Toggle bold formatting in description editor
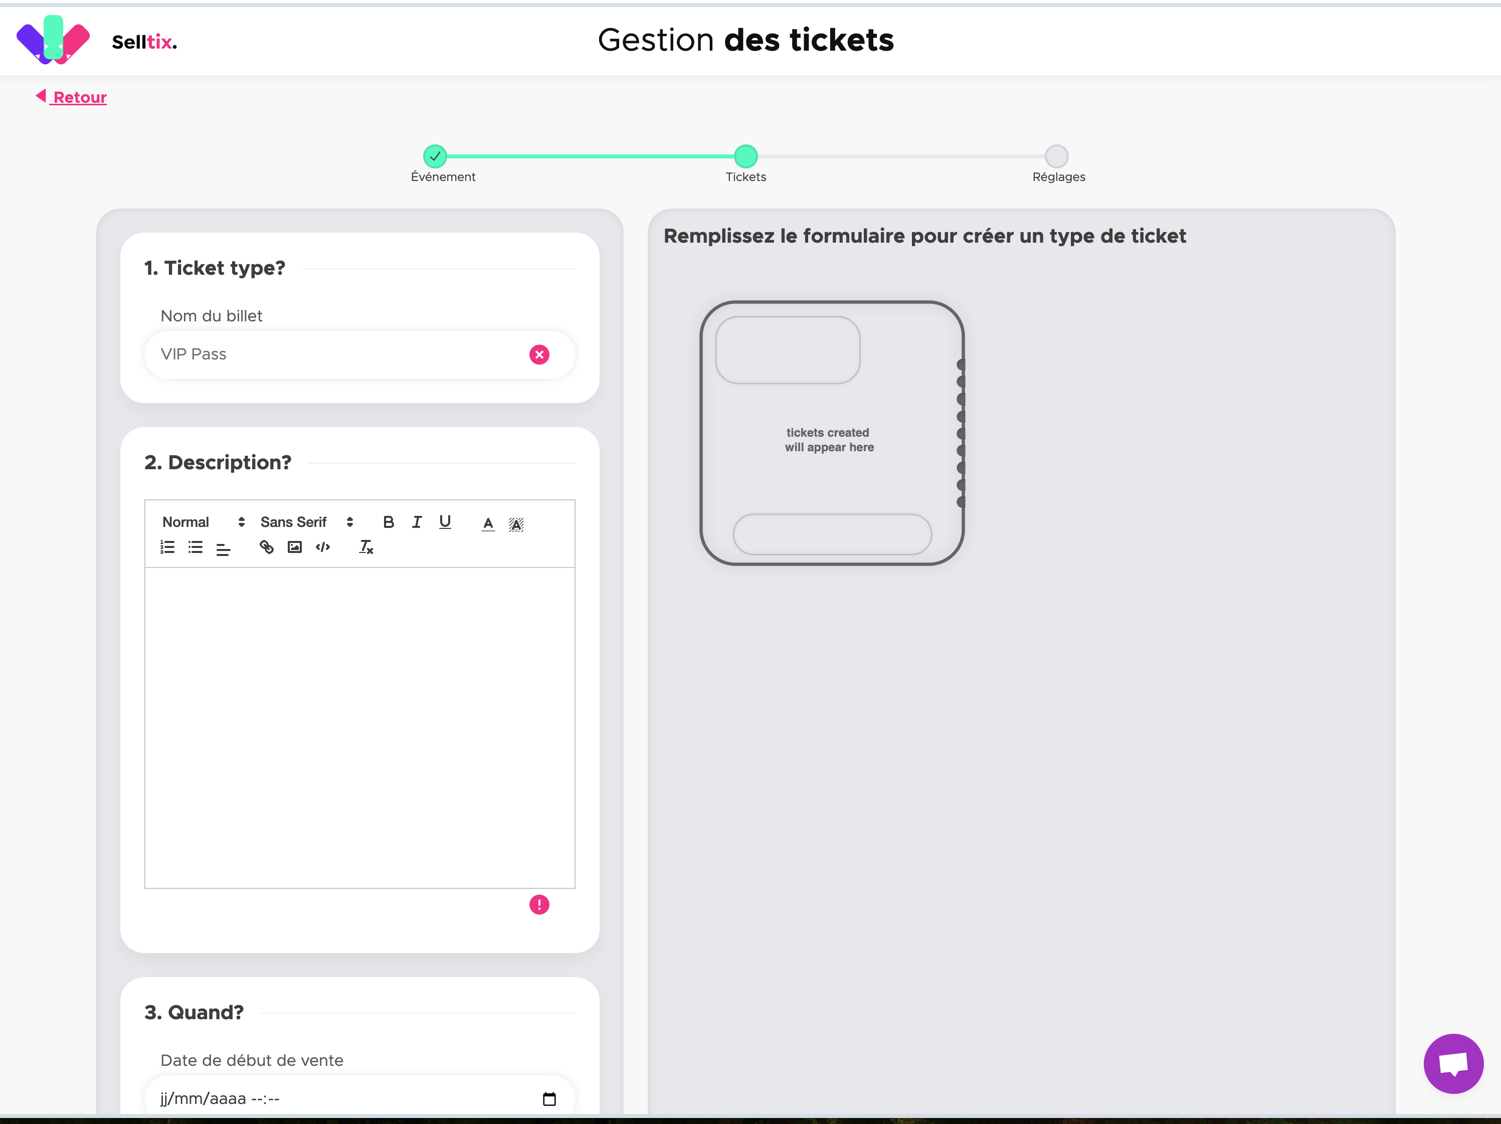The image size is (1501, 1124). click(388, 522)
